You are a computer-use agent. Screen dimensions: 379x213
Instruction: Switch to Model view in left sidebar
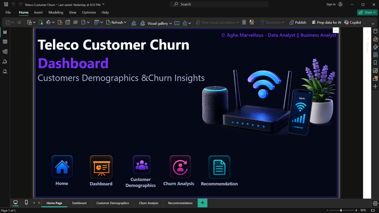point(5,51)
